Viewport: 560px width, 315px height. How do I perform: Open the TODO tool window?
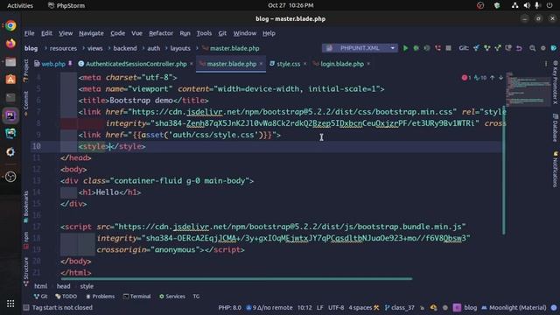coord(66,297)
